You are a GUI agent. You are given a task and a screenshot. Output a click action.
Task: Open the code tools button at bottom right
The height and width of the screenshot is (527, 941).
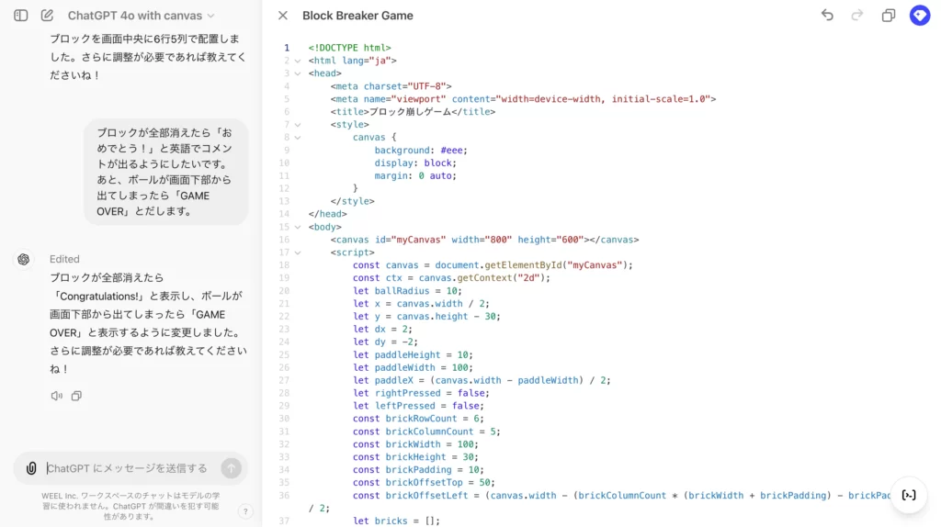pyautogui.click(x=909, y=495)
